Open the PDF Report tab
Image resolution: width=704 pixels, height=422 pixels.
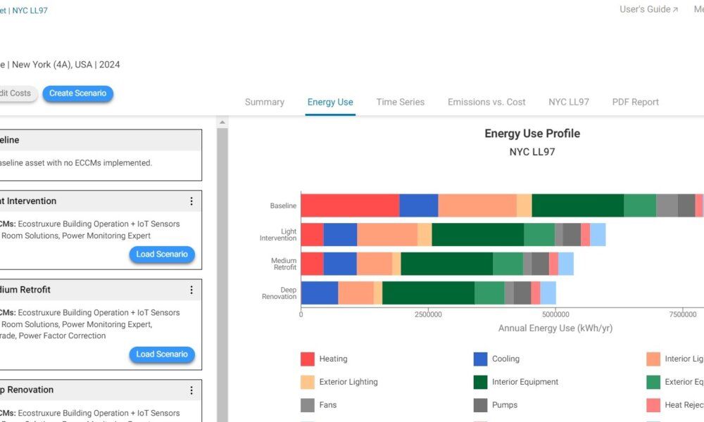click(x=634, y=102)
